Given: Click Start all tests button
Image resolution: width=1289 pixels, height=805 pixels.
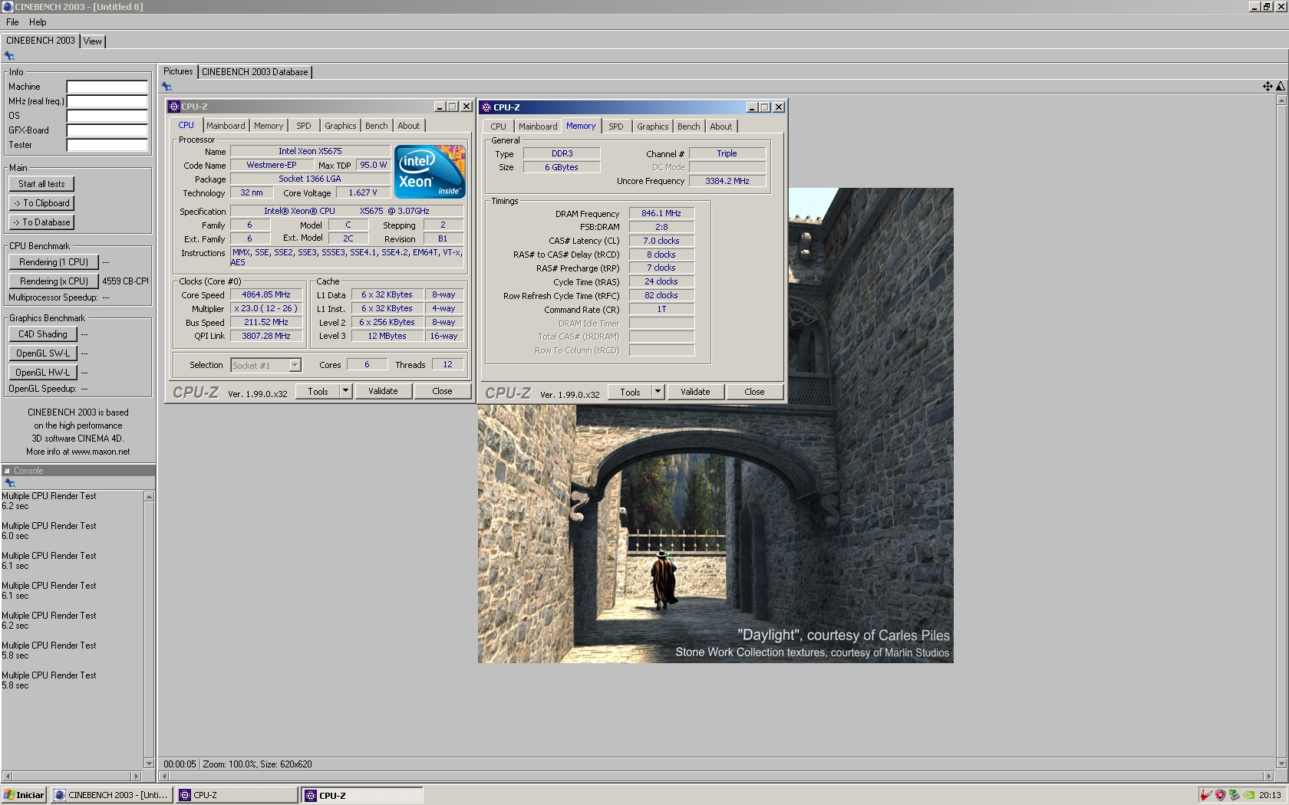Looking at the screenshot, I should [41, 184].
